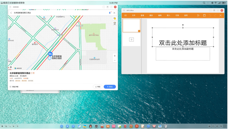Open the 插入 tab in WPS
228x129 pixels.
168,15
